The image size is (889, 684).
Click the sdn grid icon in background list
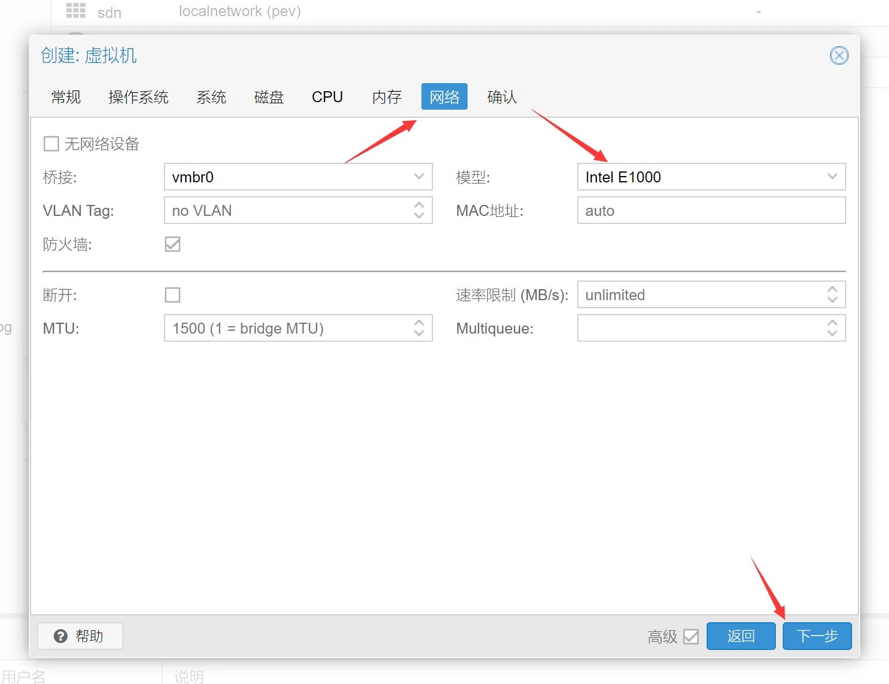[x=76, y=10]
